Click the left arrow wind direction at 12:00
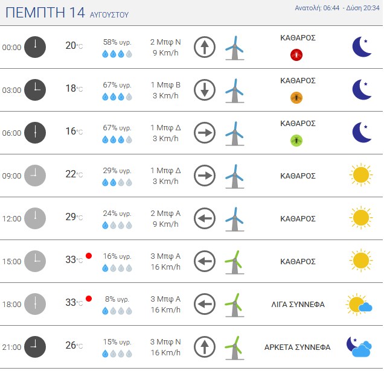This screenshot has height=371, width=384. (x=205, y=218)
